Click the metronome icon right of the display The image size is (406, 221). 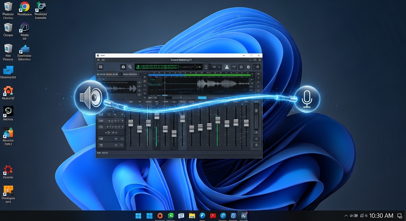241,67
